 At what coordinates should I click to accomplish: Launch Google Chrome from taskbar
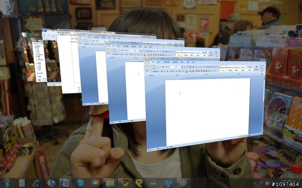click(125, 183)
